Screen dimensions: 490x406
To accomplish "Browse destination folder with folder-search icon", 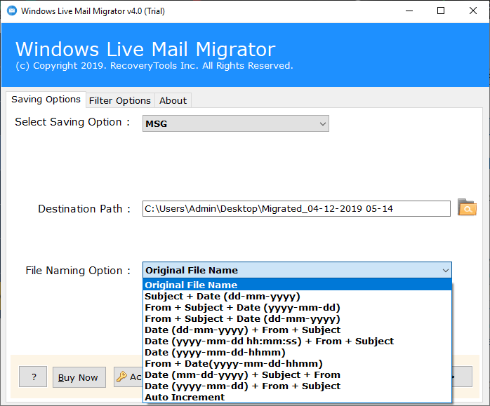I will point(467,208).
